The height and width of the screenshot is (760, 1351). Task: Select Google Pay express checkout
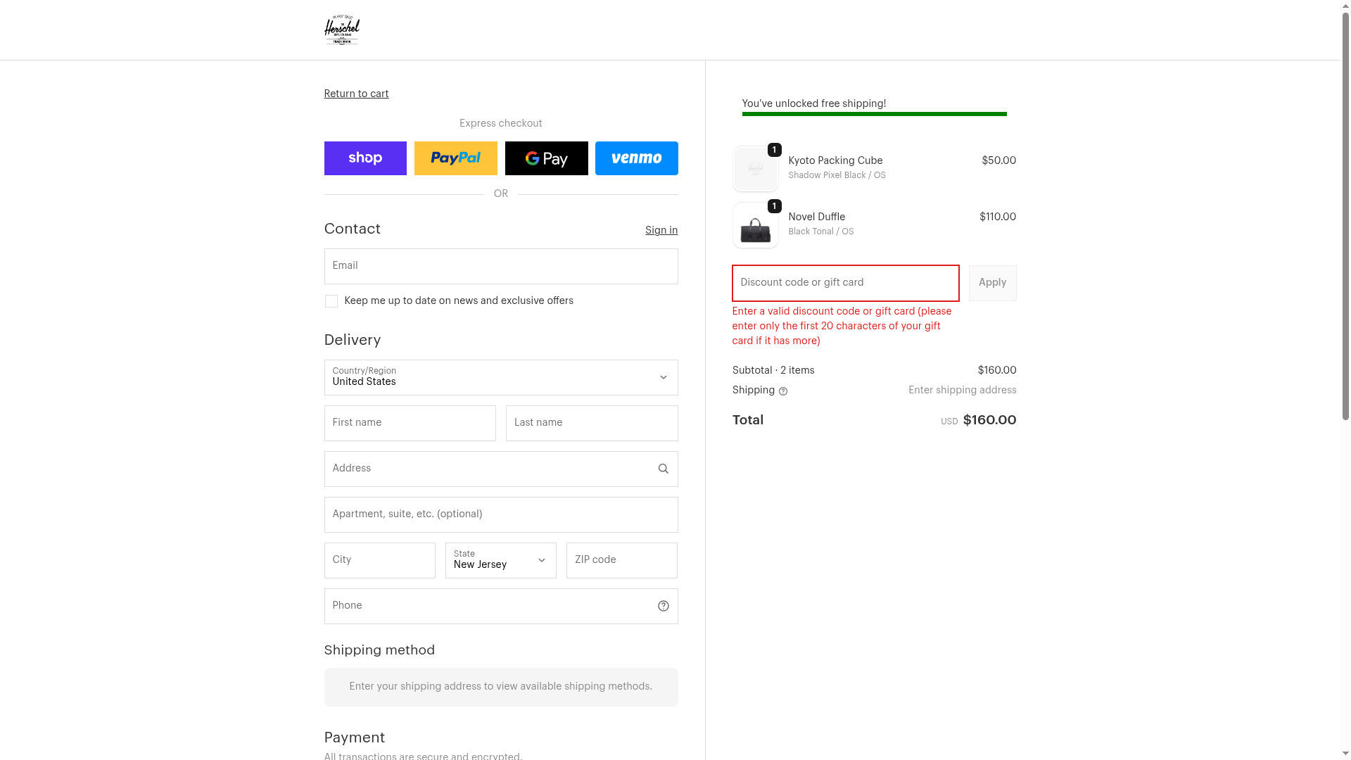[546, 158]
